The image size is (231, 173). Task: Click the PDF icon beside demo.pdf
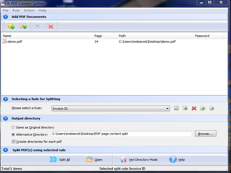(5, 42)
